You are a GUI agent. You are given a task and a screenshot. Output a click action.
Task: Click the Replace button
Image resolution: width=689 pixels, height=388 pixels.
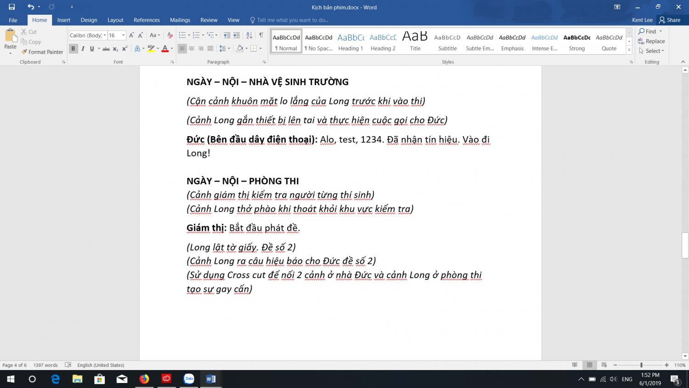[x=651, y=41]
